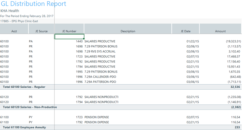Screen dimensions: 242x130
Task: Select the 60120 account in the JE 1794 row
Action: click(x=4, y=102)
